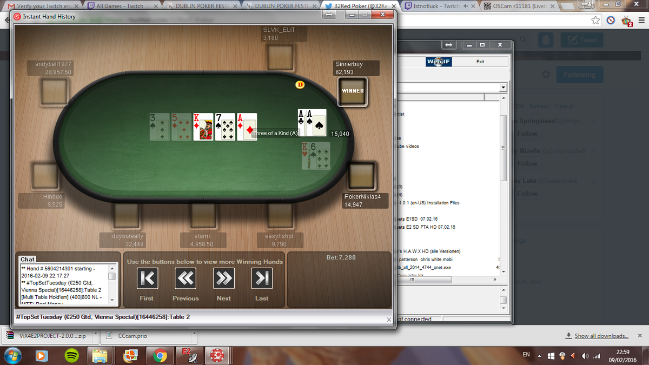Click the volume icon in system tray

(x=585, y=356)
